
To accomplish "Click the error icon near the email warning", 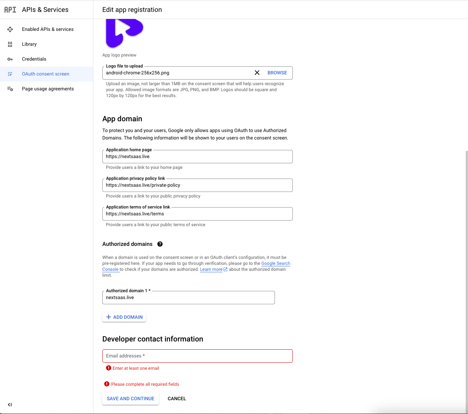I will tap(108, 368).
